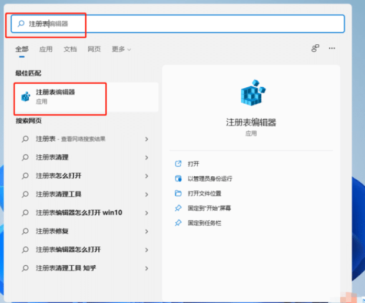Click into the 注册表 search input field

(178, 24)
